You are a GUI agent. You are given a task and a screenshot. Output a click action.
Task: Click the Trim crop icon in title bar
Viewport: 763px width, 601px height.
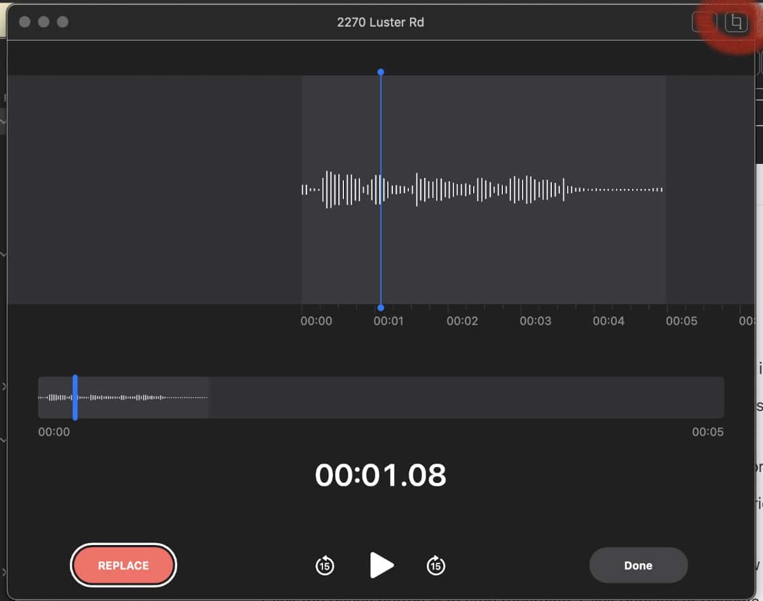click(736, 22)
